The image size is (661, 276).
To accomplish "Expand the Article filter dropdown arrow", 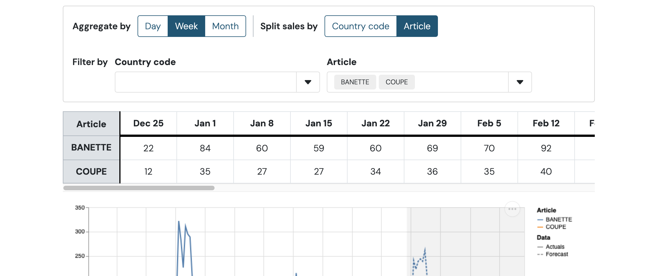I will (x=520, y=82).
